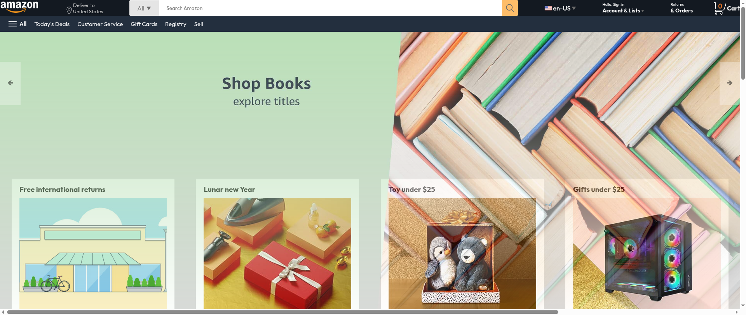Image resolution: width=746 pixels, height=315 pixels.
Task: Expand Account & Lists menu
Action: [623, 8]
